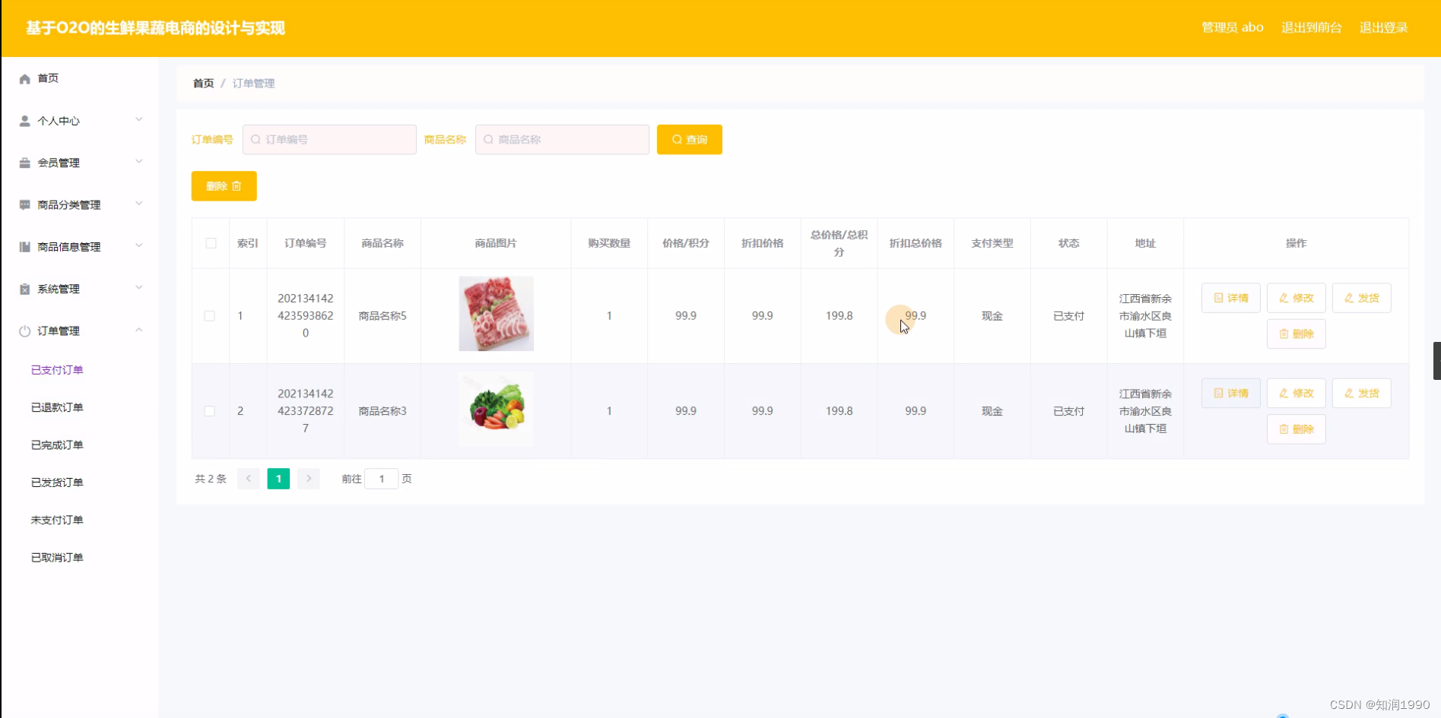
Task: Click 发货 button on the first order
Action: tap(1361, 297)
